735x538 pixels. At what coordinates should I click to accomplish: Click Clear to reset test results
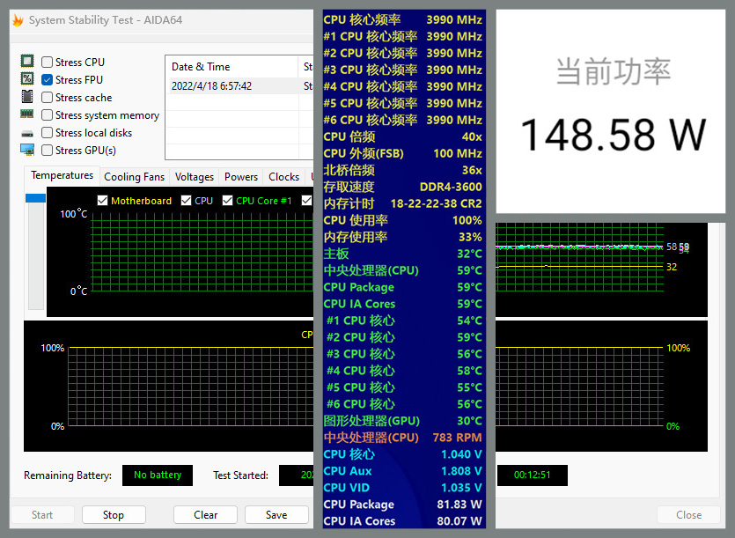click(x=205, y=515)
